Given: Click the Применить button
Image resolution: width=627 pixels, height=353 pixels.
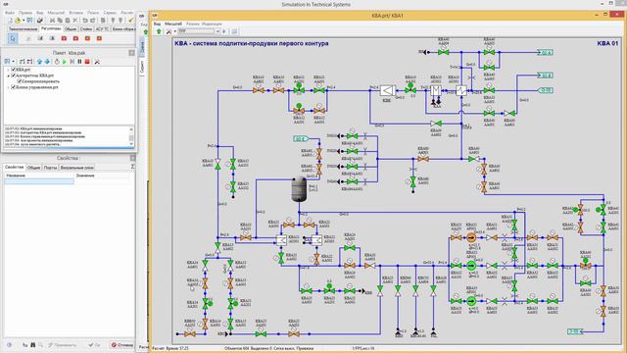Looking at the screenshot, I should 63,344.
